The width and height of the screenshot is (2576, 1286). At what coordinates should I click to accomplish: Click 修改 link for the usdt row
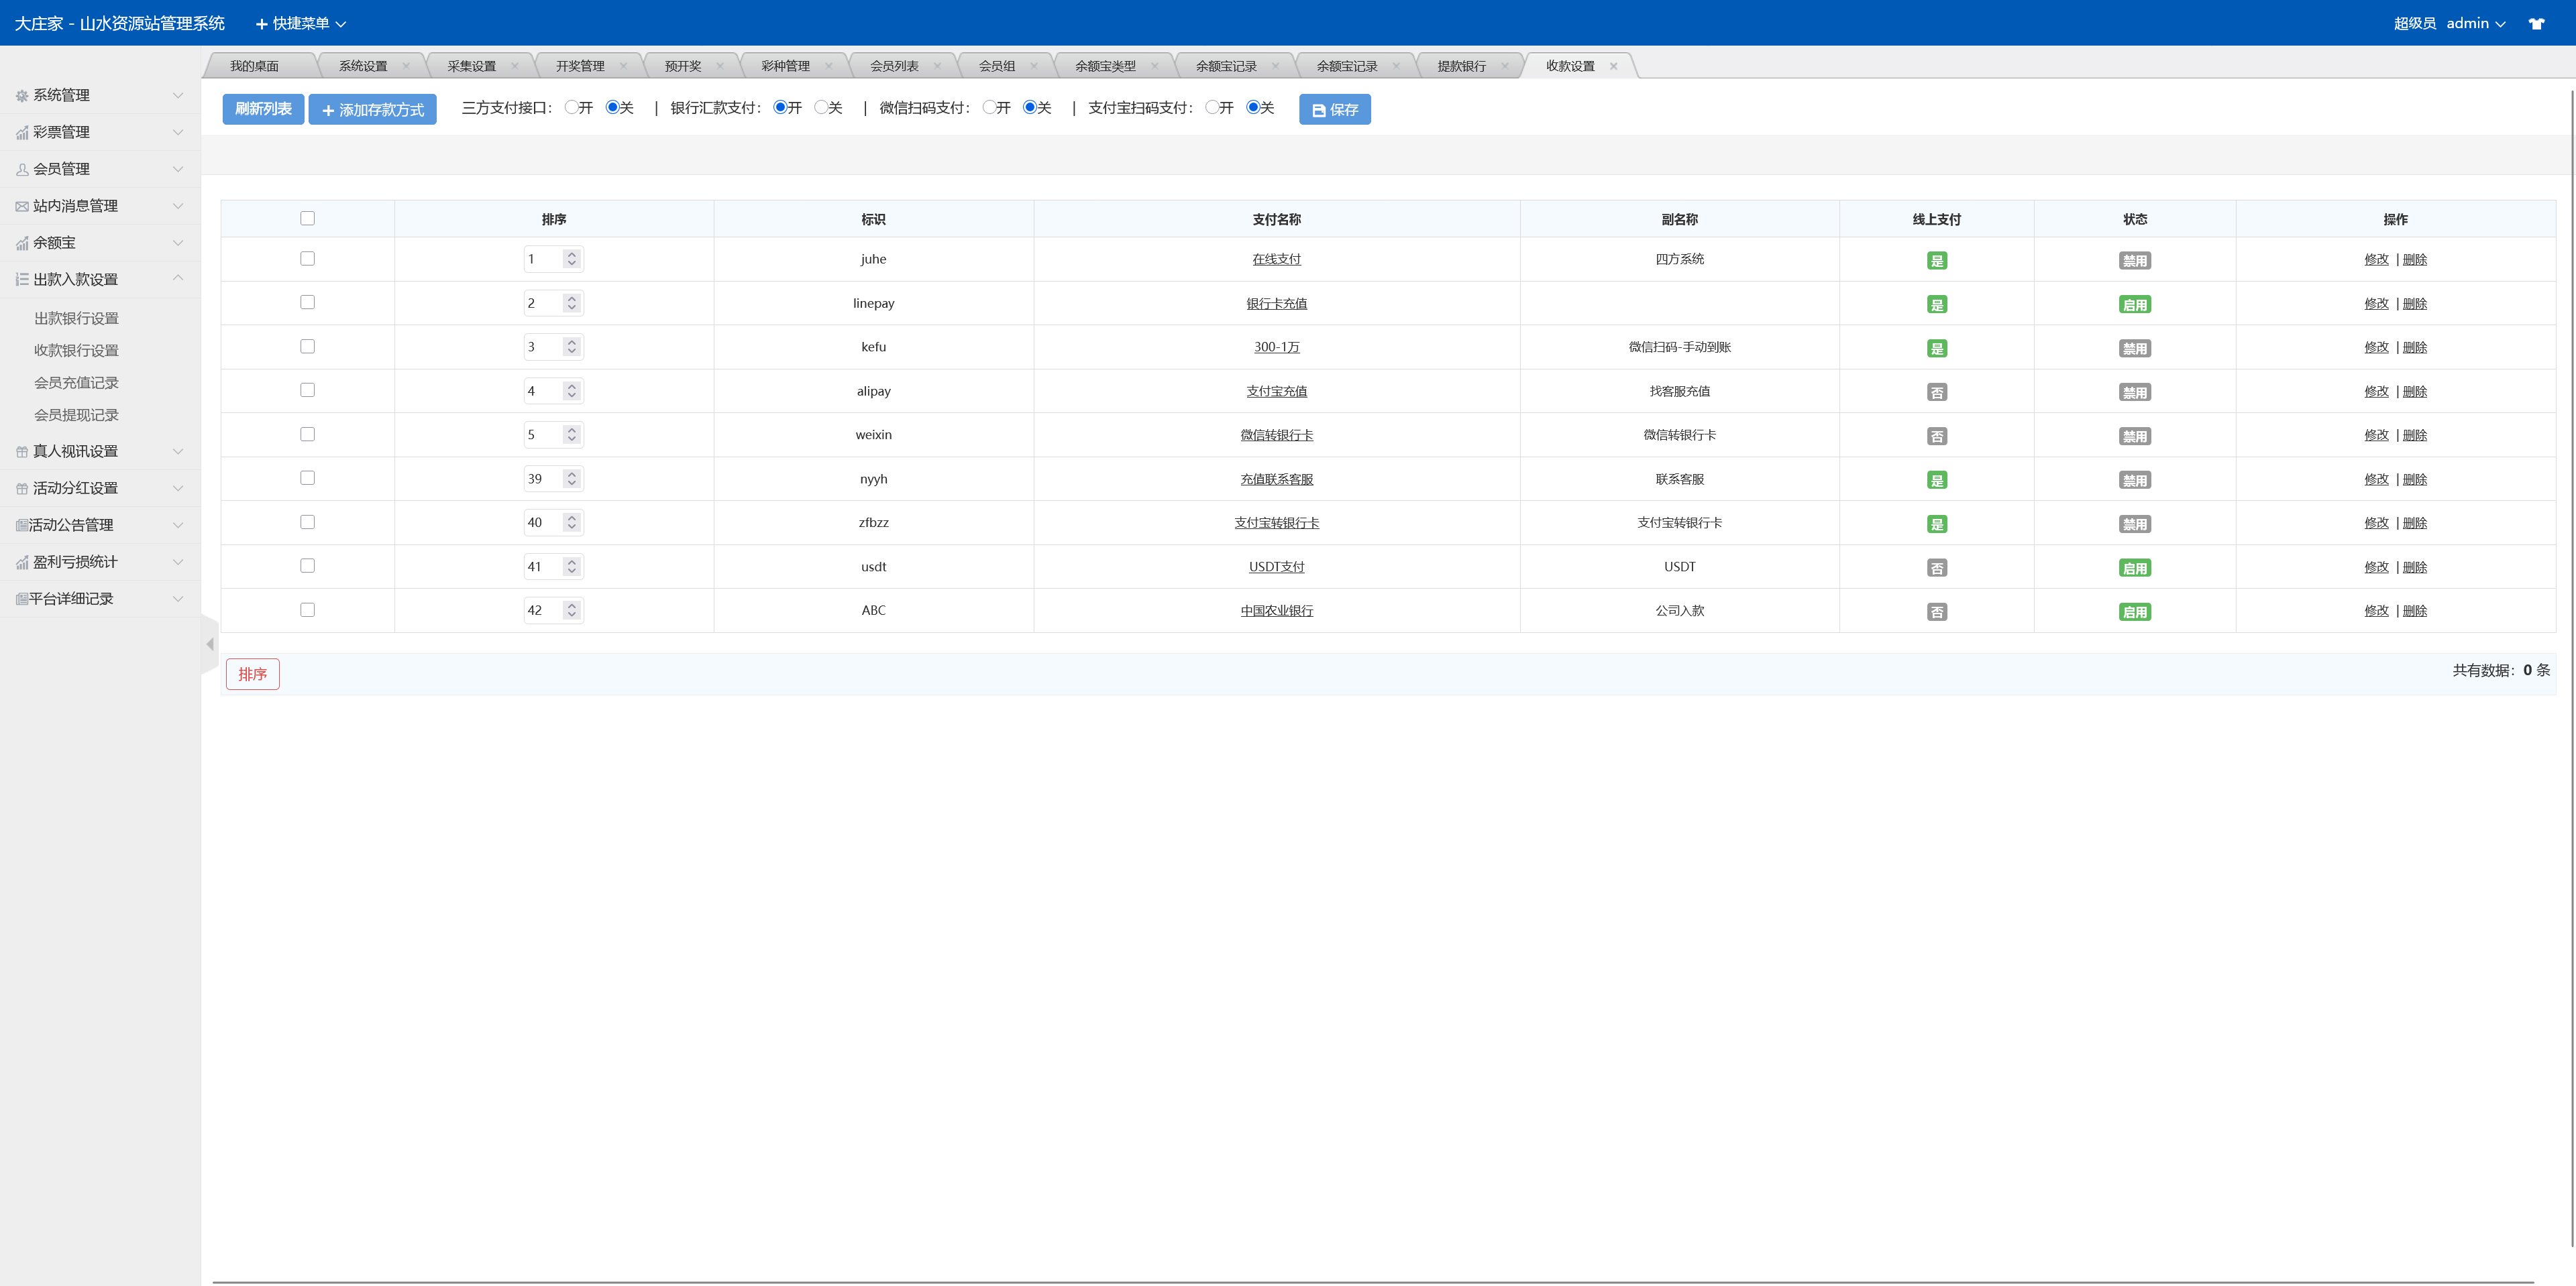2376,567
